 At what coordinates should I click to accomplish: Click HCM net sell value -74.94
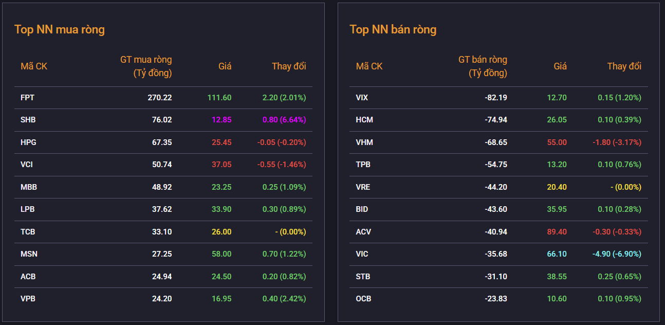tap(496, 120)
